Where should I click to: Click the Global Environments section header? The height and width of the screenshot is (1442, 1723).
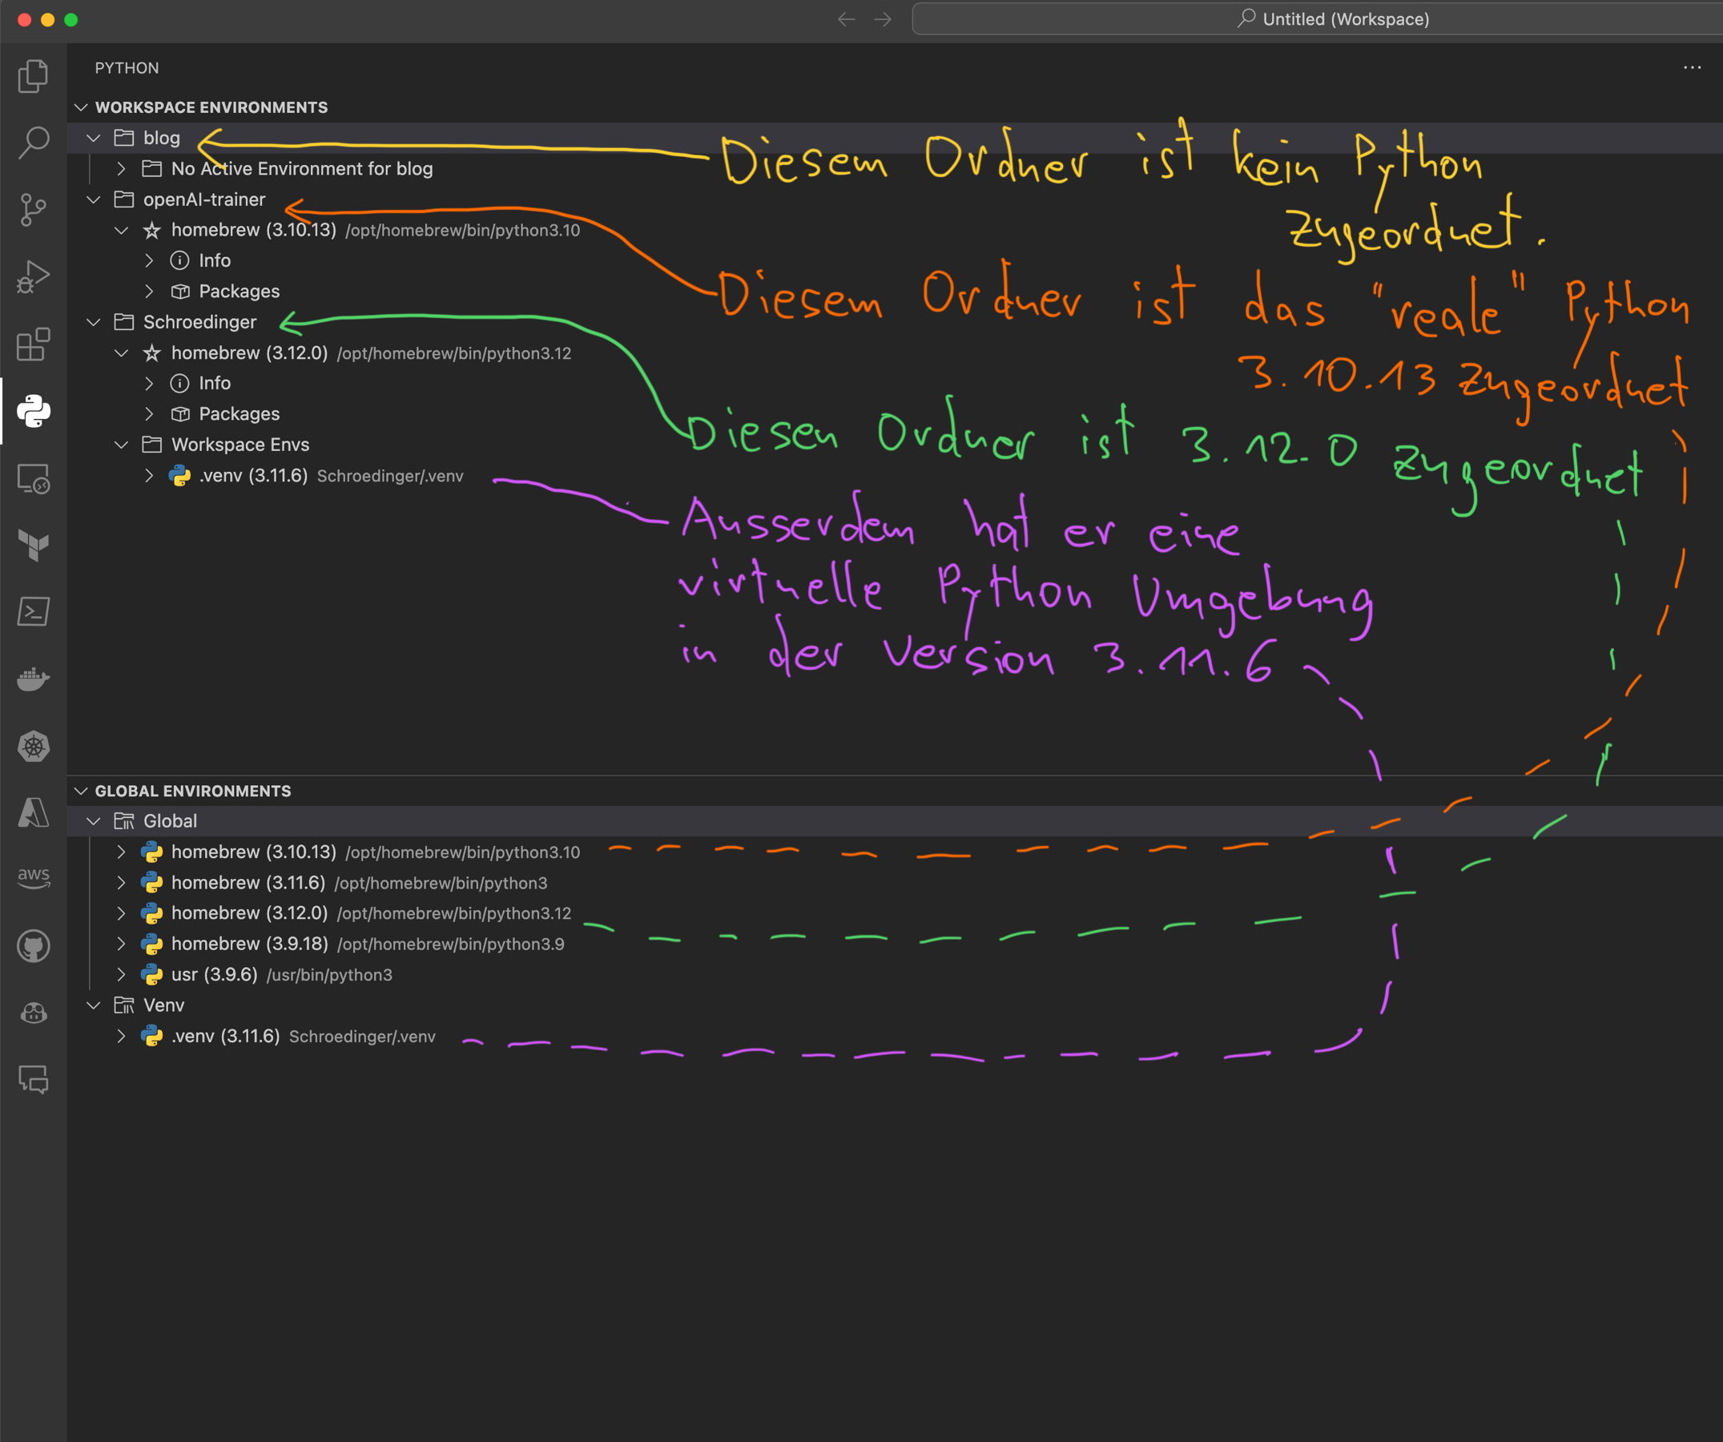click(x=193, y=790)
